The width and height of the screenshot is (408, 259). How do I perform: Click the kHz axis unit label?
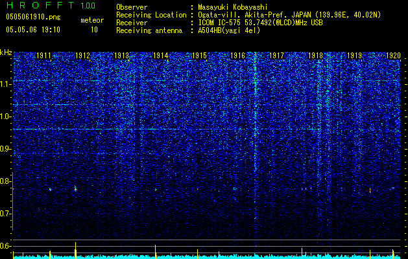(6, 52)
